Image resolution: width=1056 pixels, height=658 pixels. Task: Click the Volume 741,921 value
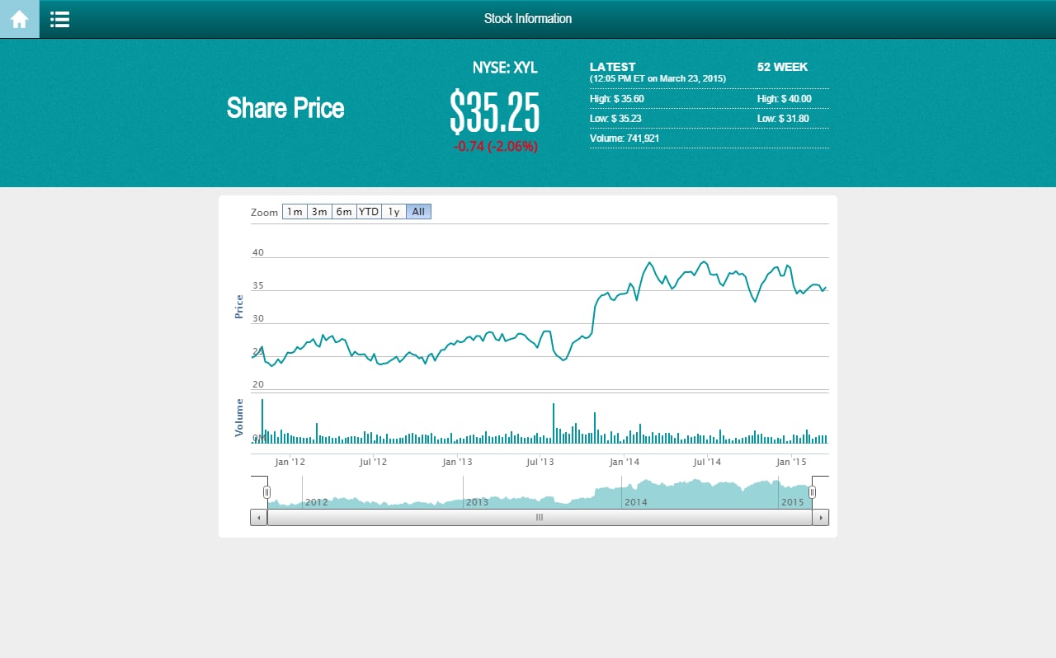625,139
